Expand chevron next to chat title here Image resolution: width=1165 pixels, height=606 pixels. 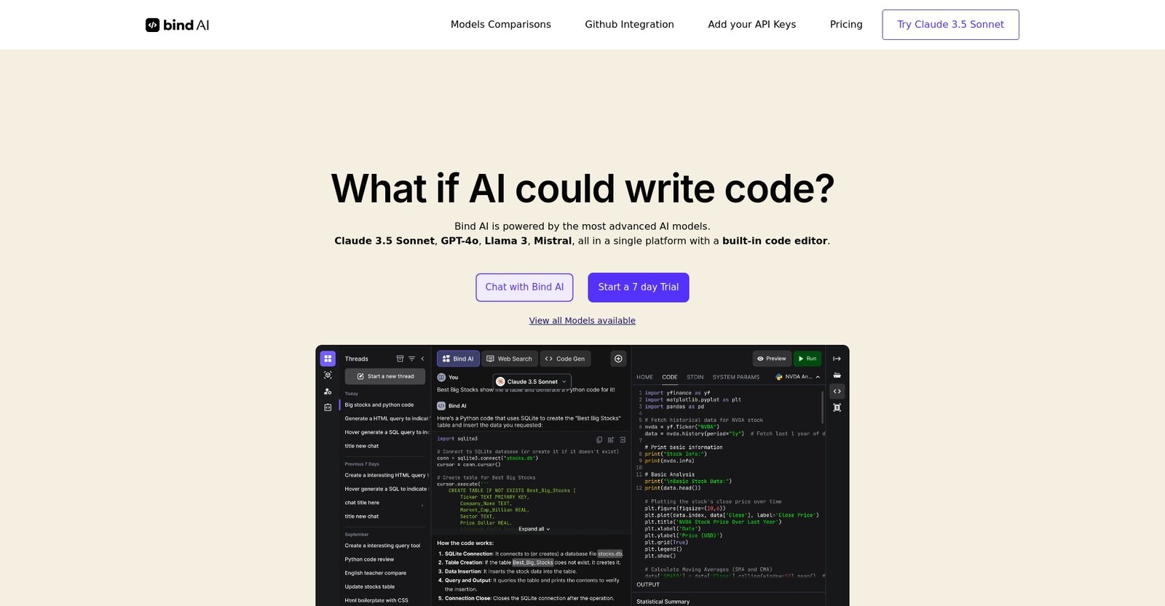[x=422, y=505]
